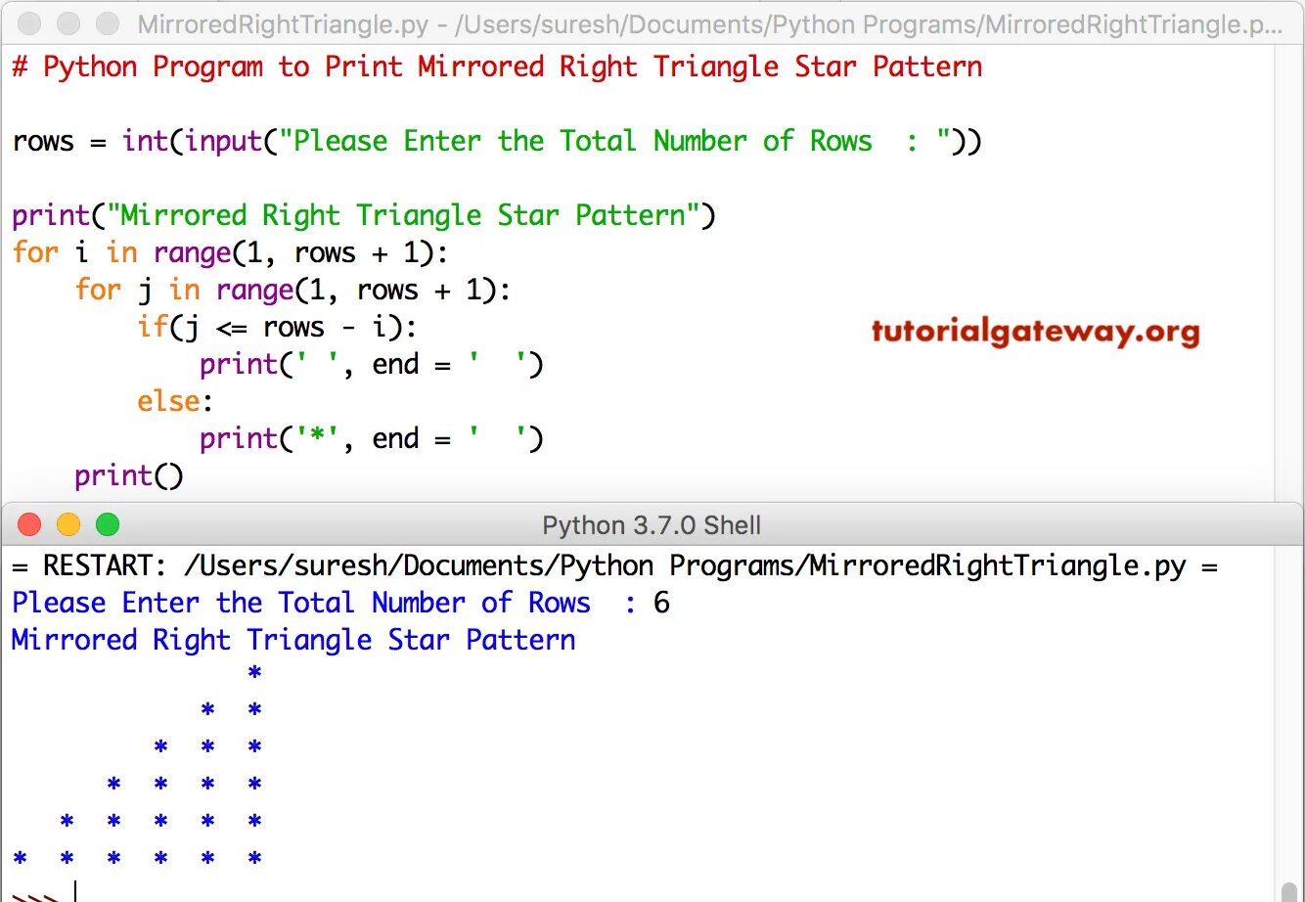The height and width of the screenshot is (902, 1305).
Task: Click the 'for j in range' line
Action: [x=293, y=290]
